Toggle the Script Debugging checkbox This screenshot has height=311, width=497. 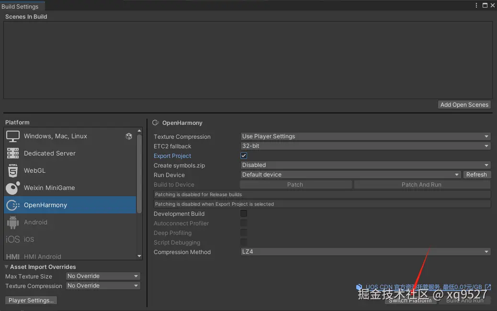click(244, 242)
